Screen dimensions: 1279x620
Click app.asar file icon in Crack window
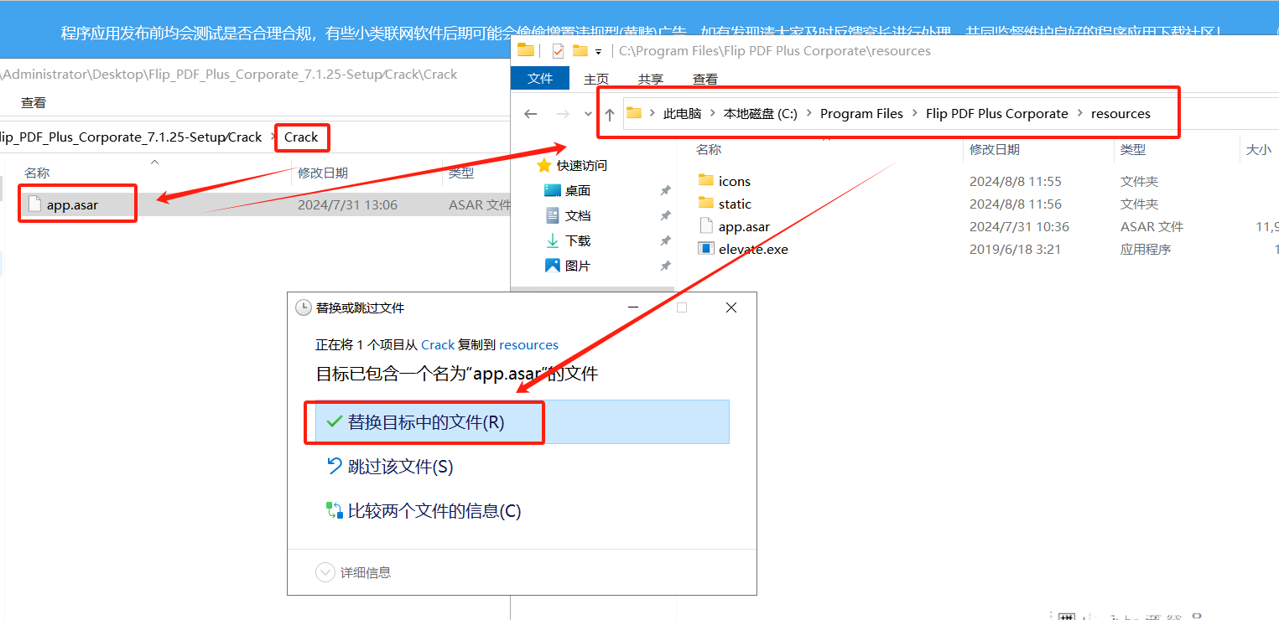pos(34,204)
